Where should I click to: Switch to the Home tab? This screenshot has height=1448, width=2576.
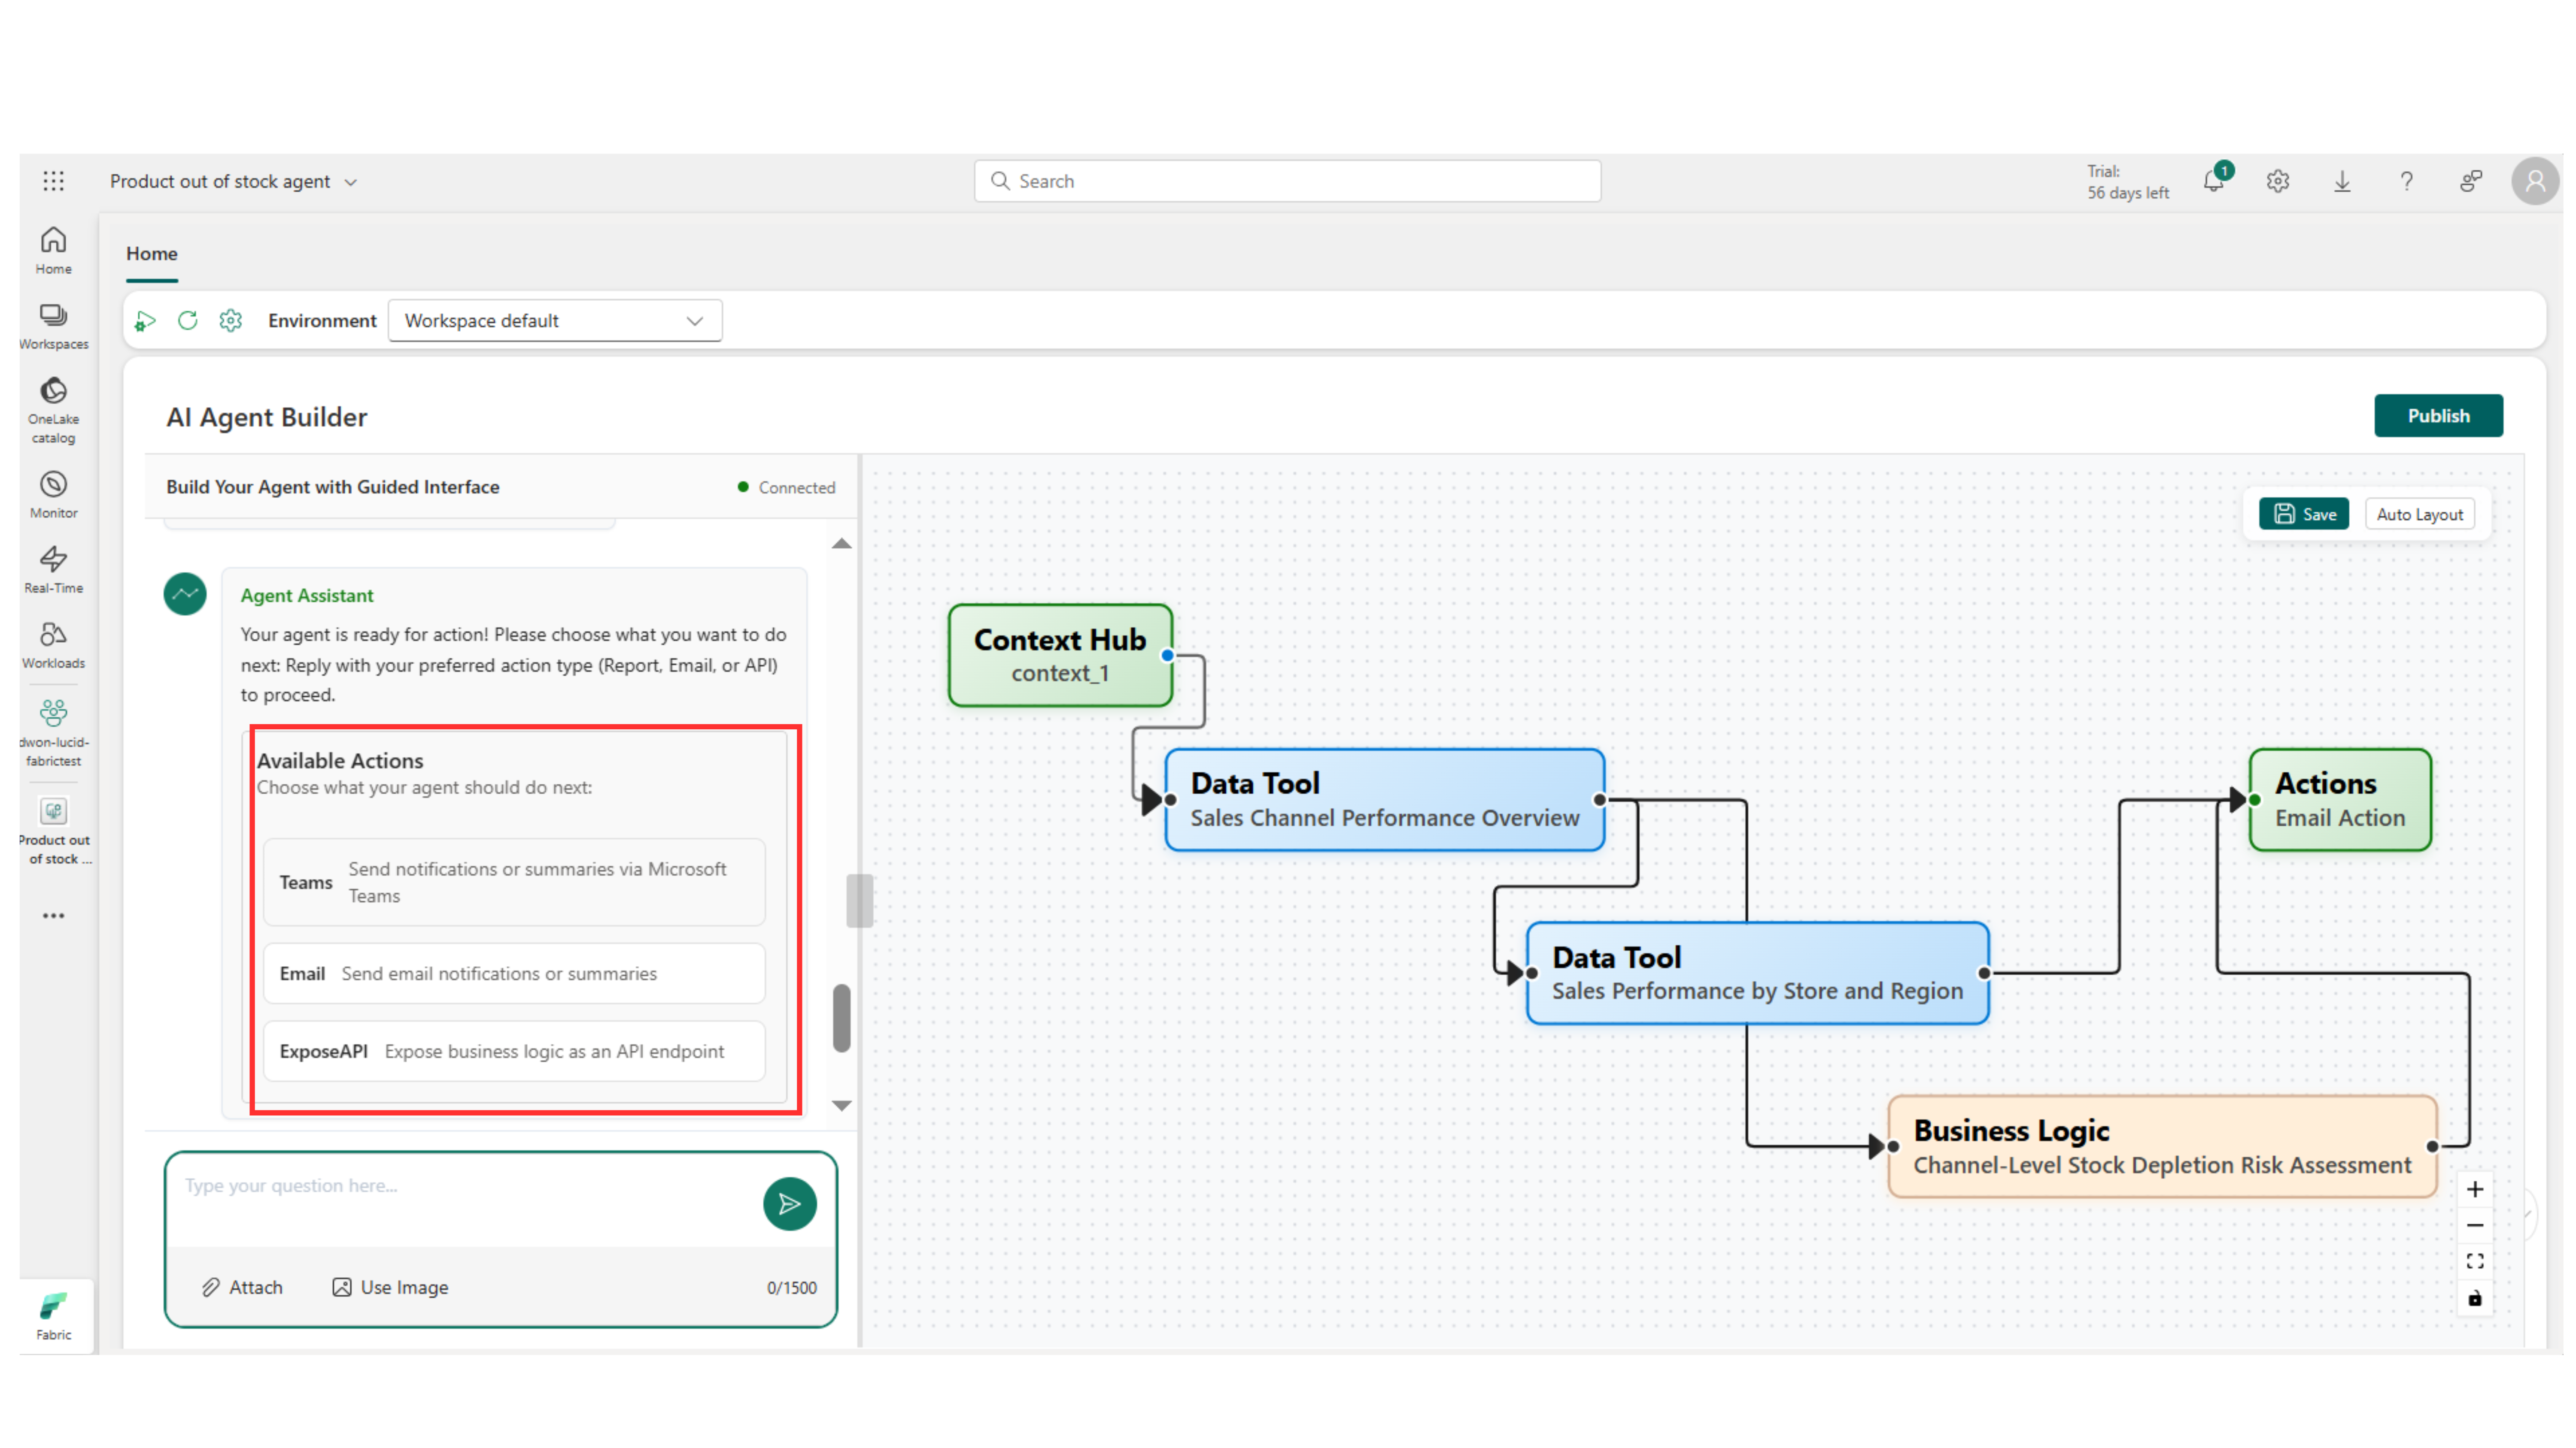click(x=151, y=254)
